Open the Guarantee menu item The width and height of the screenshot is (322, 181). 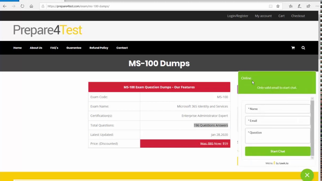[74, 48]
